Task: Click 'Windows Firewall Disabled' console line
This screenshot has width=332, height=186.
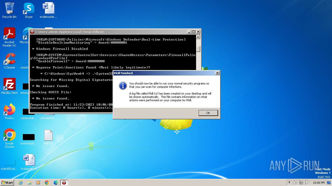Action: 60,49
